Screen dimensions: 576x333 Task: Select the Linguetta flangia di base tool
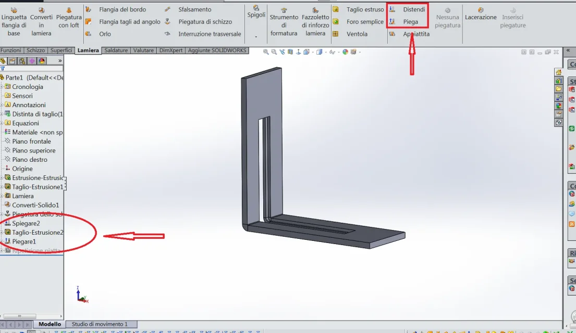(14, 21)
